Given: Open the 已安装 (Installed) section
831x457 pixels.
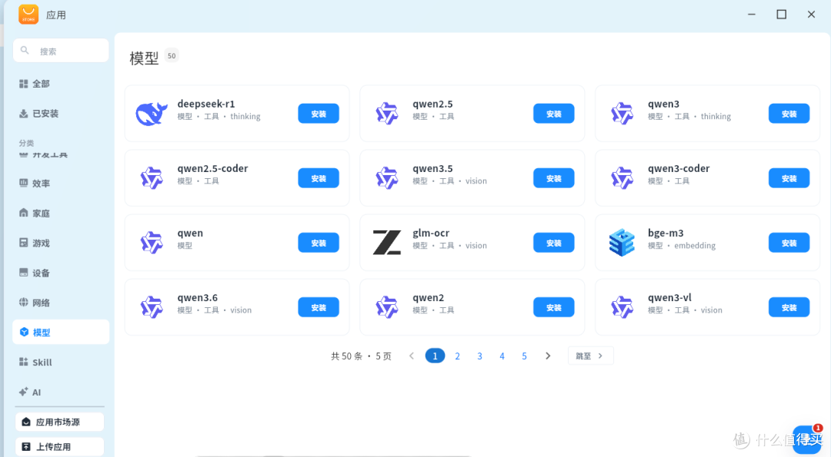Looking at the screenshot, I should (61, 113).
